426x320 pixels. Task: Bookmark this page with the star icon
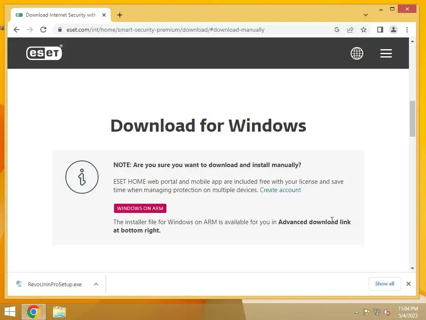tap(364, 30)
